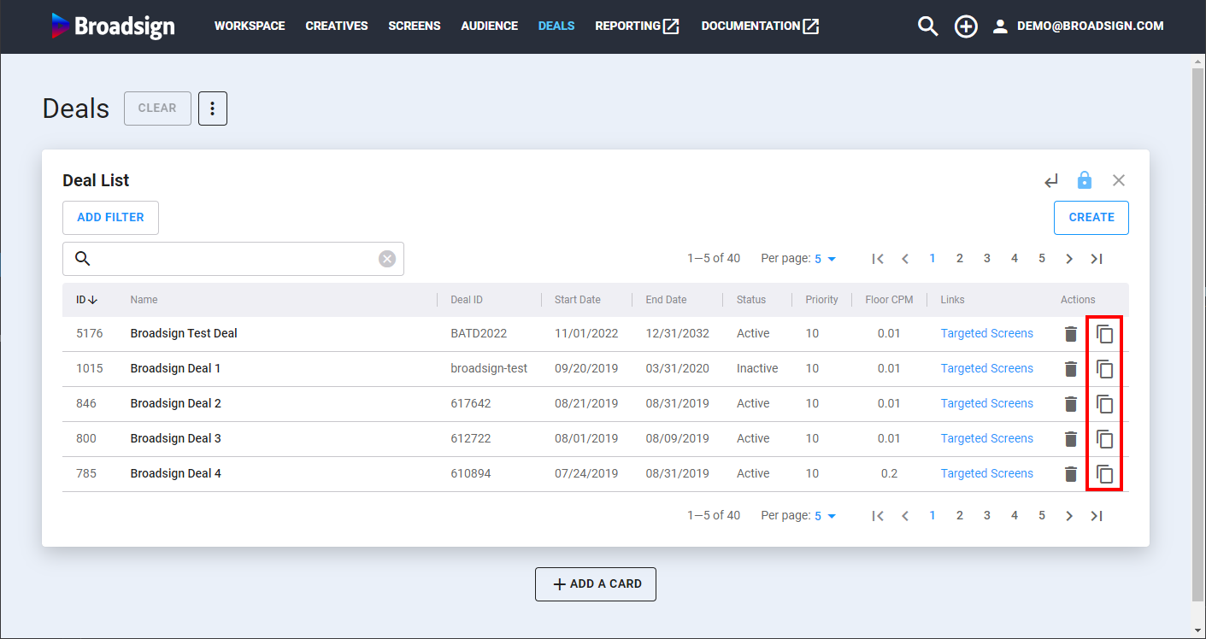Open the three-dot more options menu
Image resolution: width=1206 pixels, height=639 pixels.
click(213, 108)
